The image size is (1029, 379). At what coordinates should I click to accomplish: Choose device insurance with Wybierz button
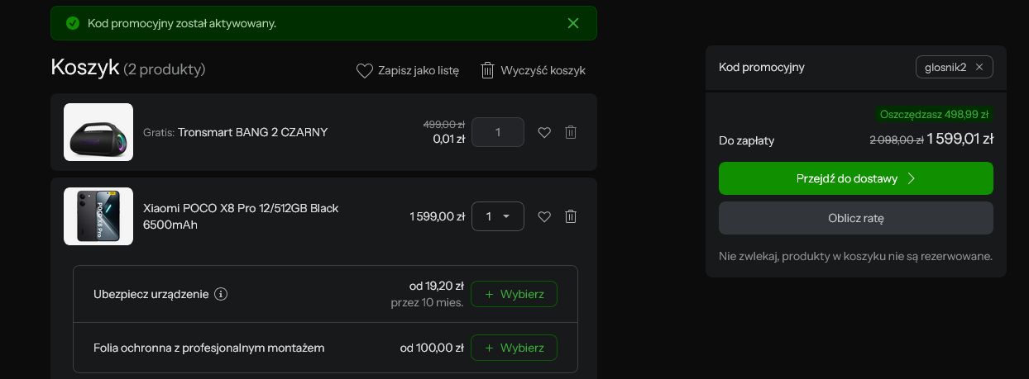[514, 294]
